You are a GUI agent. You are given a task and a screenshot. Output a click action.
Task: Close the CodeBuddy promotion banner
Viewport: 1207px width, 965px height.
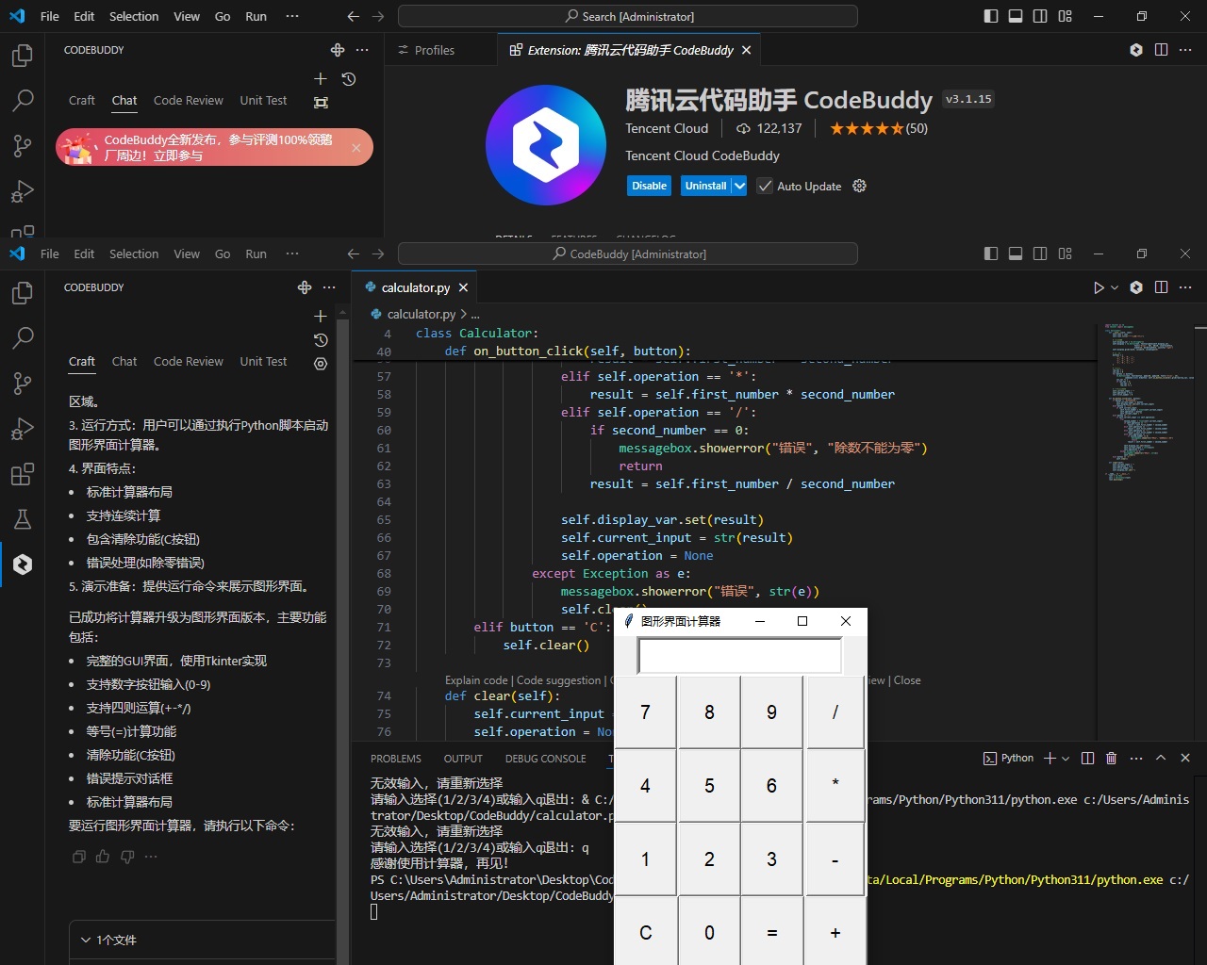coord(356,147)
